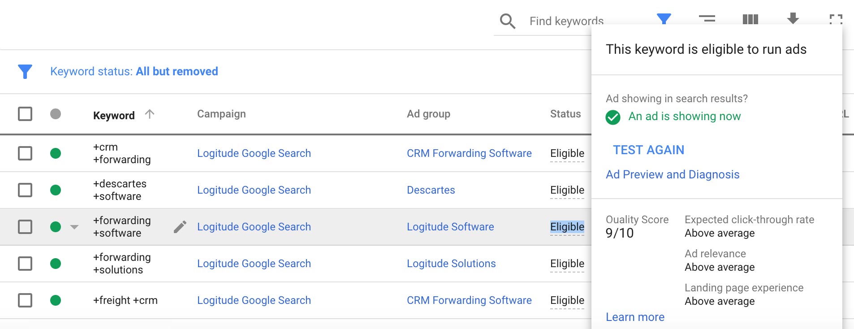Click the +forwarding +software keyword text

[x=122, y=227]
